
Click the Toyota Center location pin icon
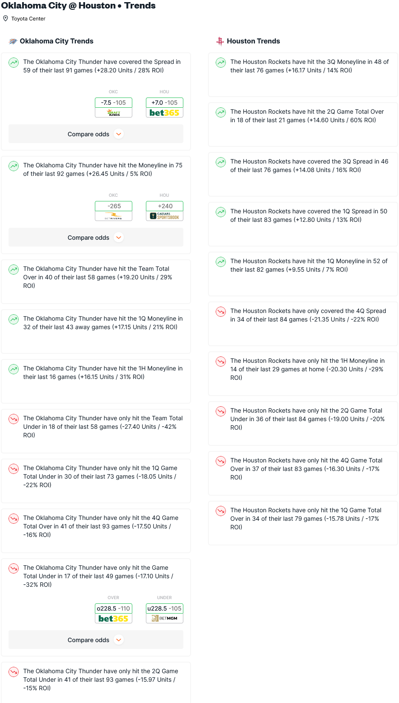tap(6, 18)
